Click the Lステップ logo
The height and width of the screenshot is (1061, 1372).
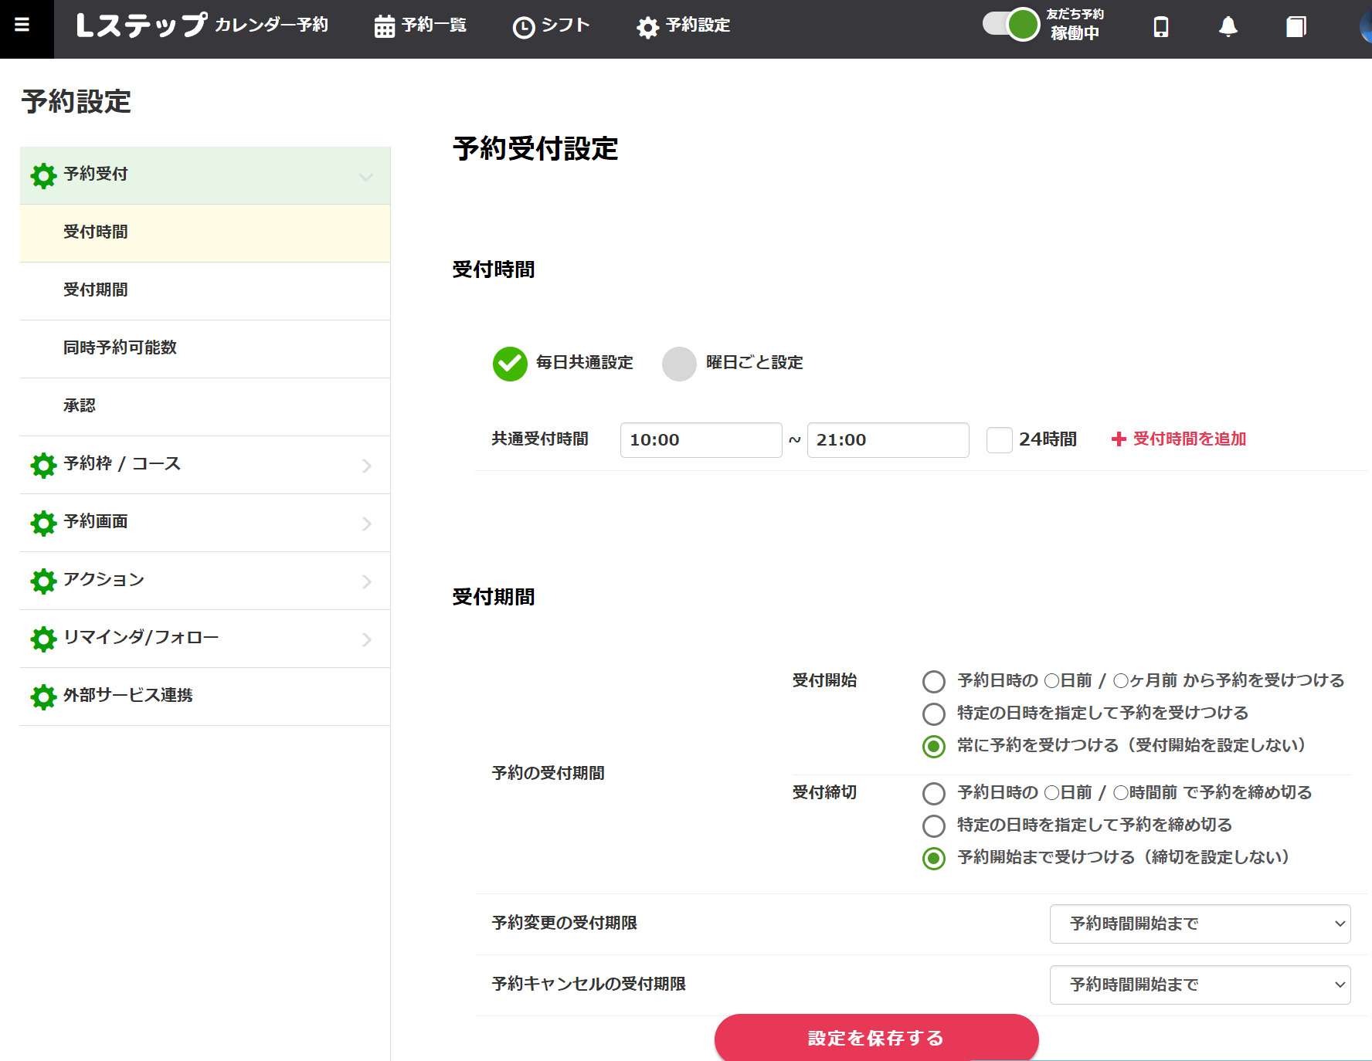pos(142,25)
